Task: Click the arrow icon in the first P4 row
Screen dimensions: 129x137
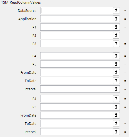Action: pos(116,56)
